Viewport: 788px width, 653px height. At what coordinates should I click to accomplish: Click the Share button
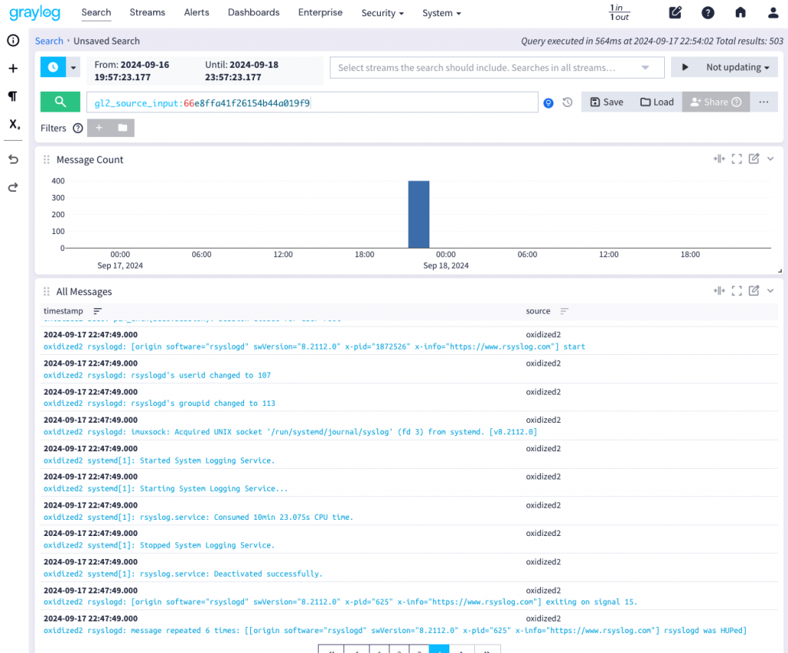pyautogui.click(x=716, y=102)
